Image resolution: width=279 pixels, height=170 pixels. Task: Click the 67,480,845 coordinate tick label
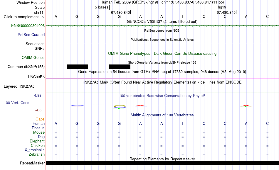(226, 12)
